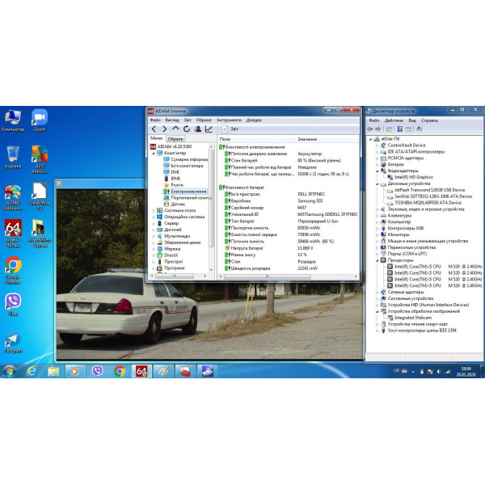Expand the Сервер node in AIDA64

pos(154,223)
